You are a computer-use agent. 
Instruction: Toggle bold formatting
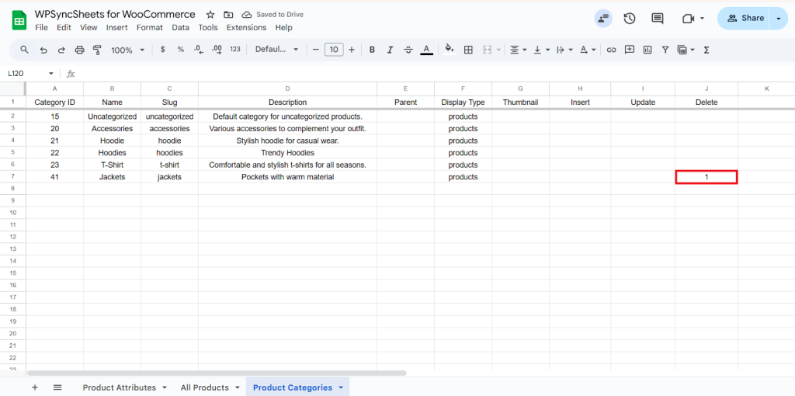tap(372, 50)
